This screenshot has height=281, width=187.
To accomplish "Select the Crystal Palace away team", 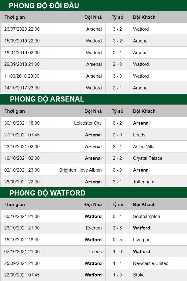I will 148,158.
